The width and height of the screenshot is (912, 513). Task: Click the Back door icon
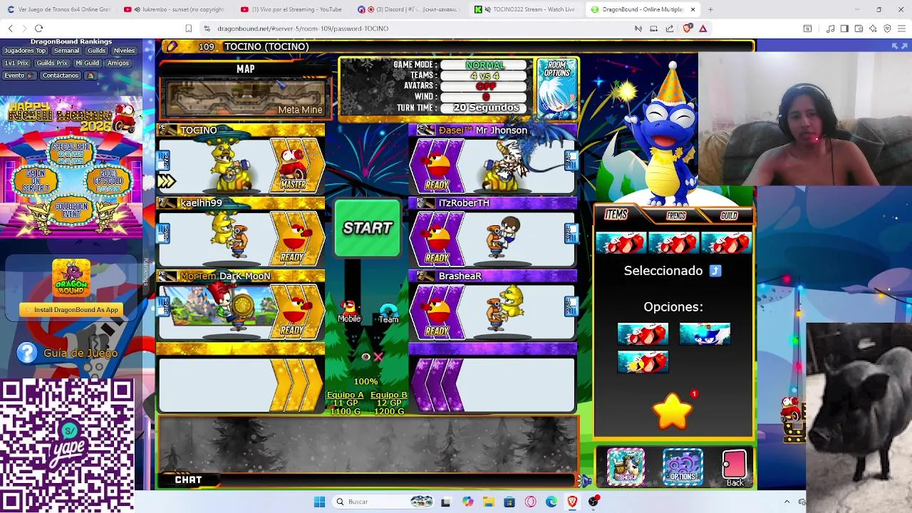coord(735,467)
